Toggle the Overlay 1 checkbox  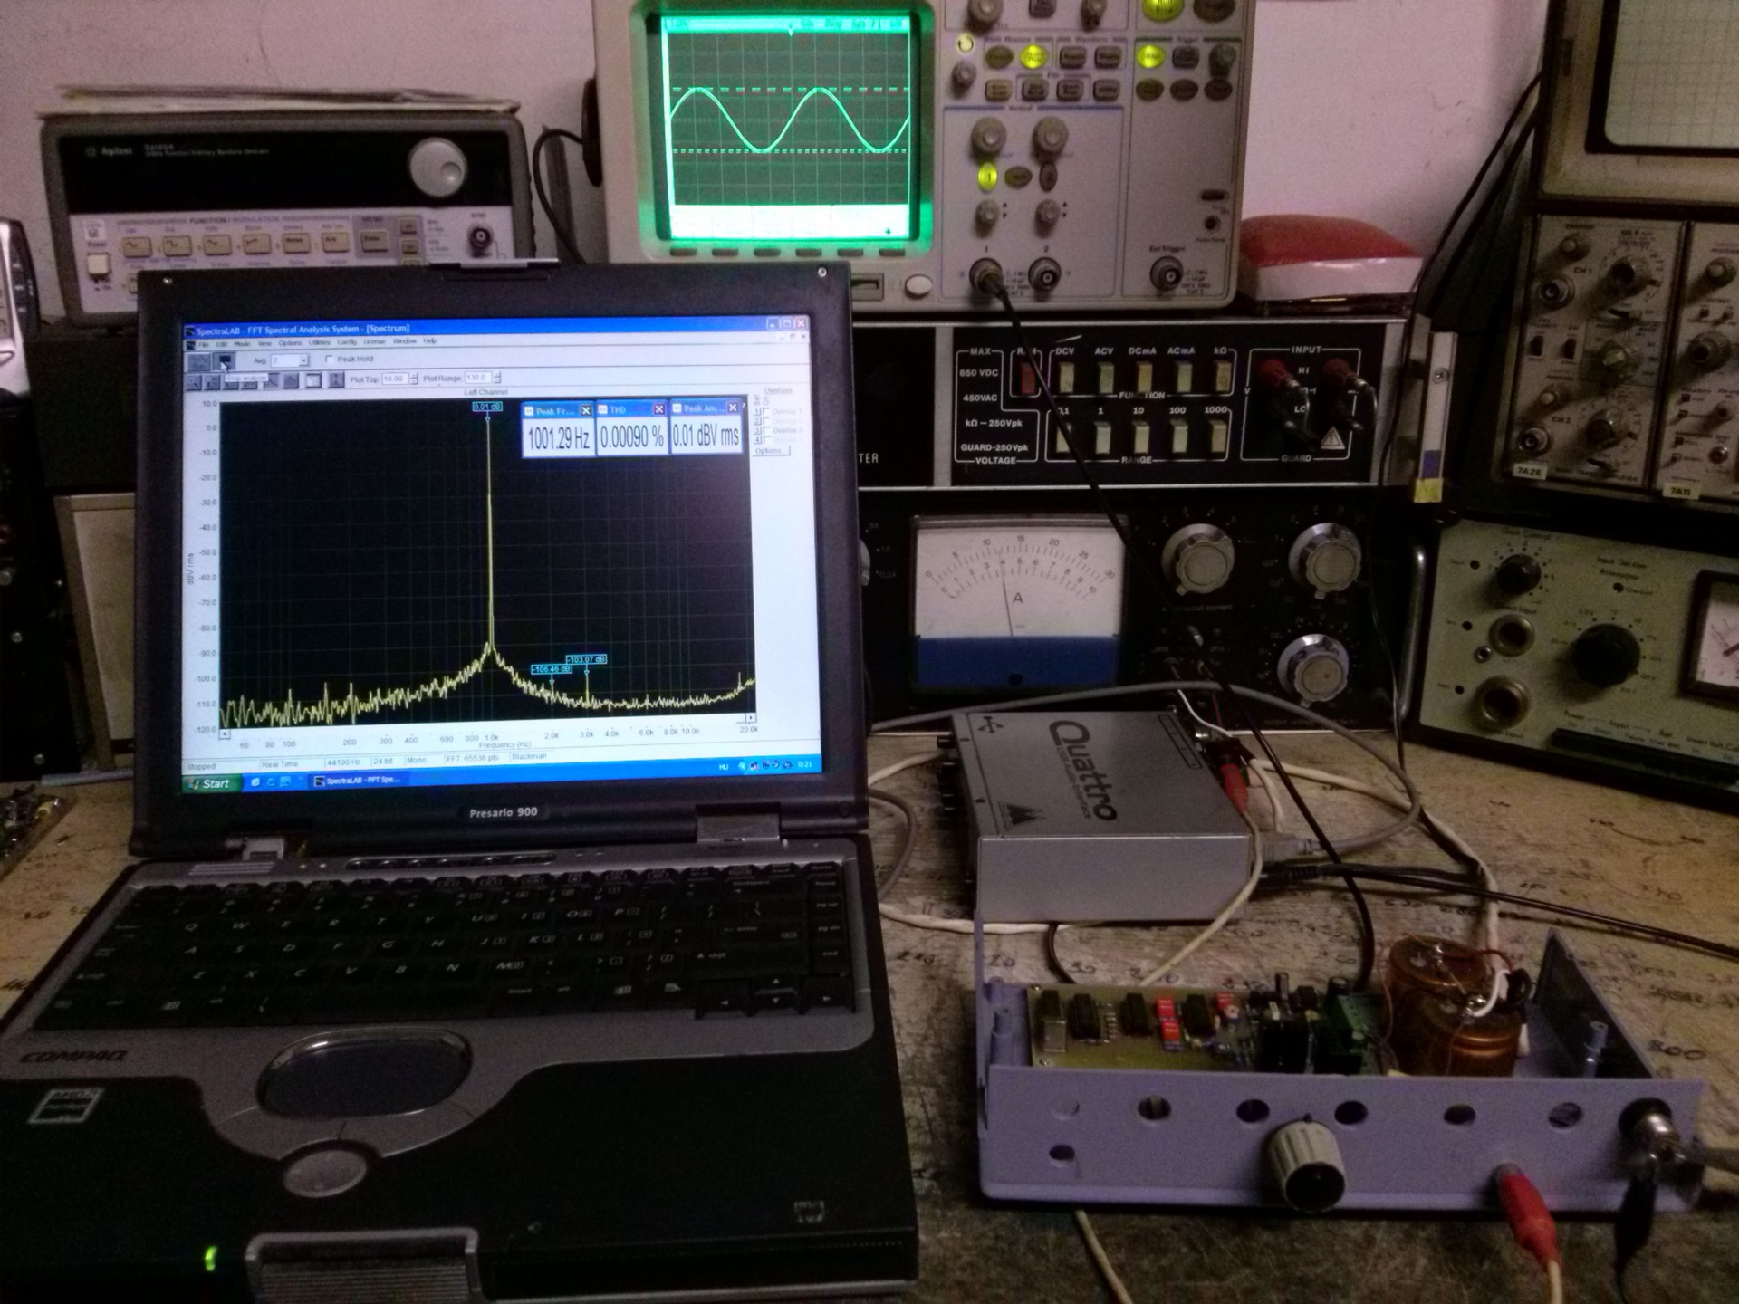click(x=766, y=412)
